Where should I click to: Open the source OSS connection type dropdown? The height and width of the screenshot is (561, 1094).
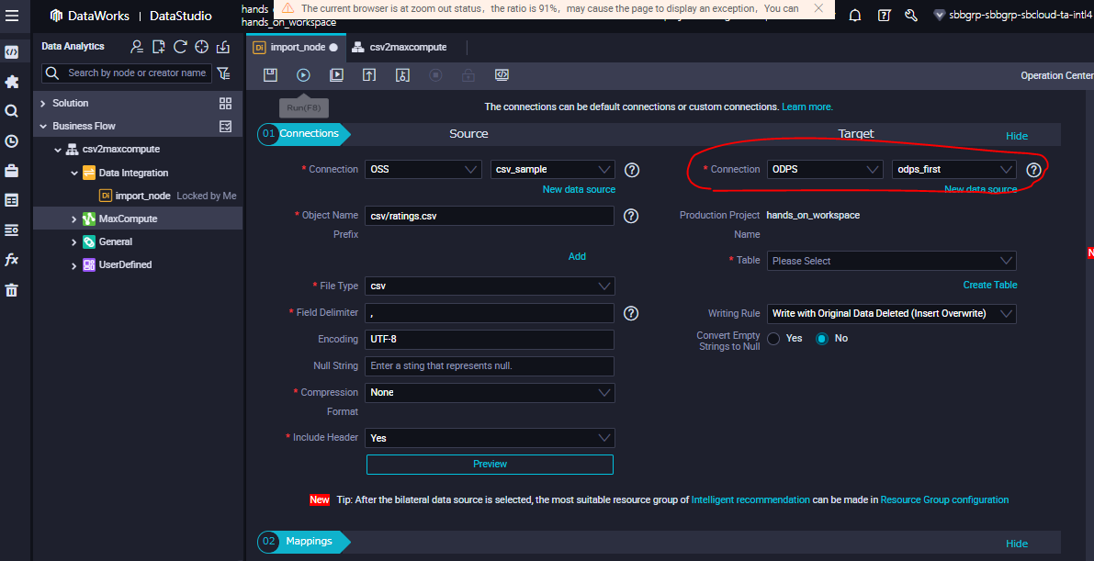[x=423, y=170]
